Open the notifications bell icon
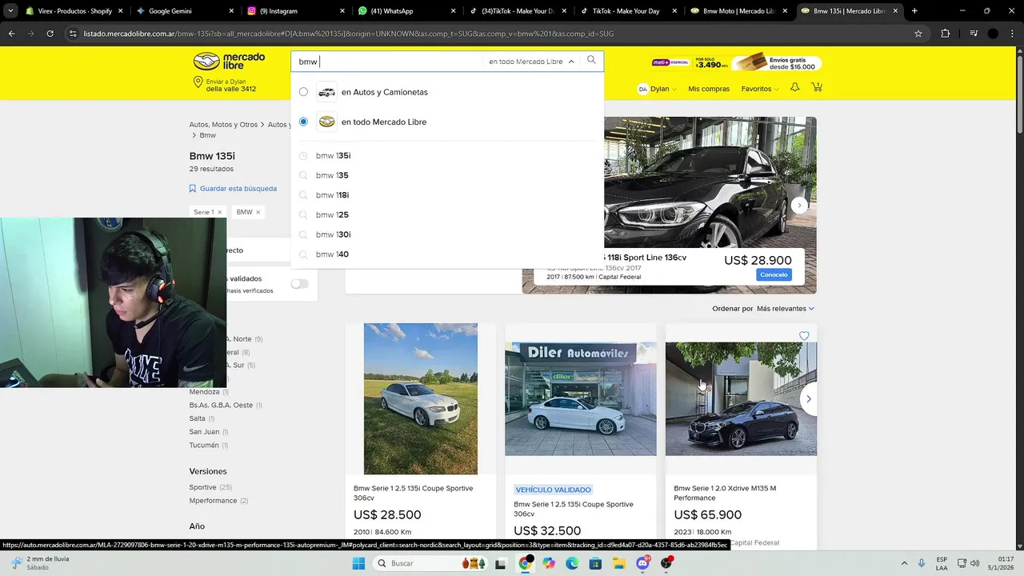 coord(794,87)
